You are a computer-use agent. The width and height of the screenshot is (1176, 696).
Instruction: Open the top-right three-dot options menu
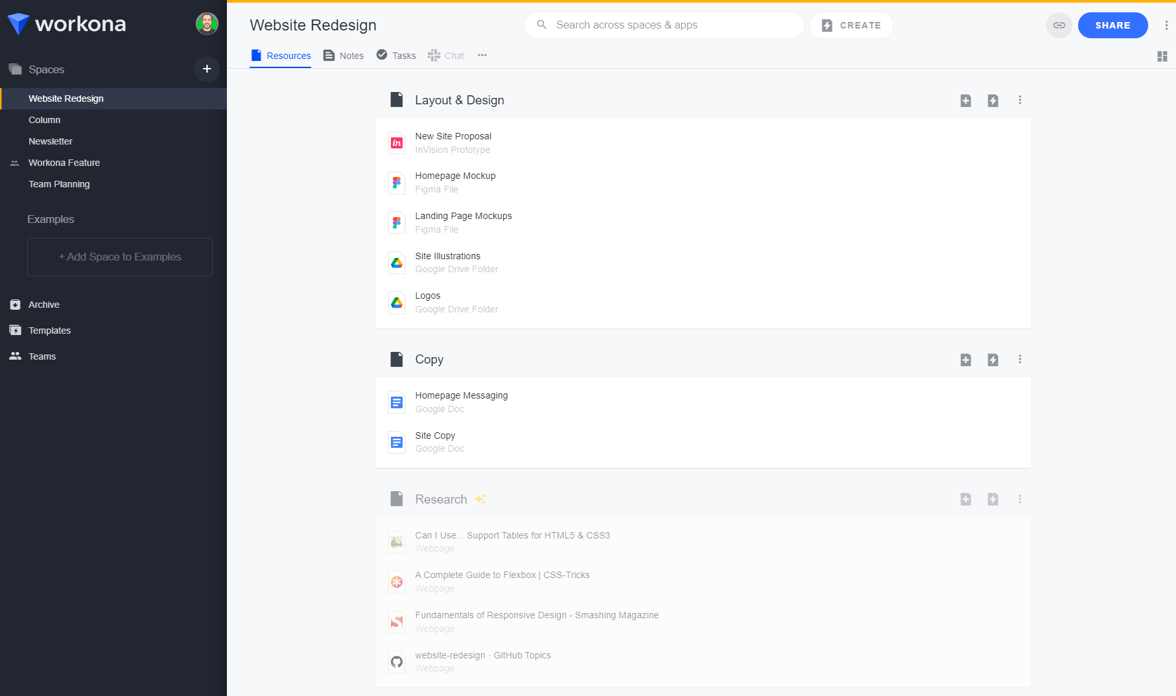click(1165, 25)
